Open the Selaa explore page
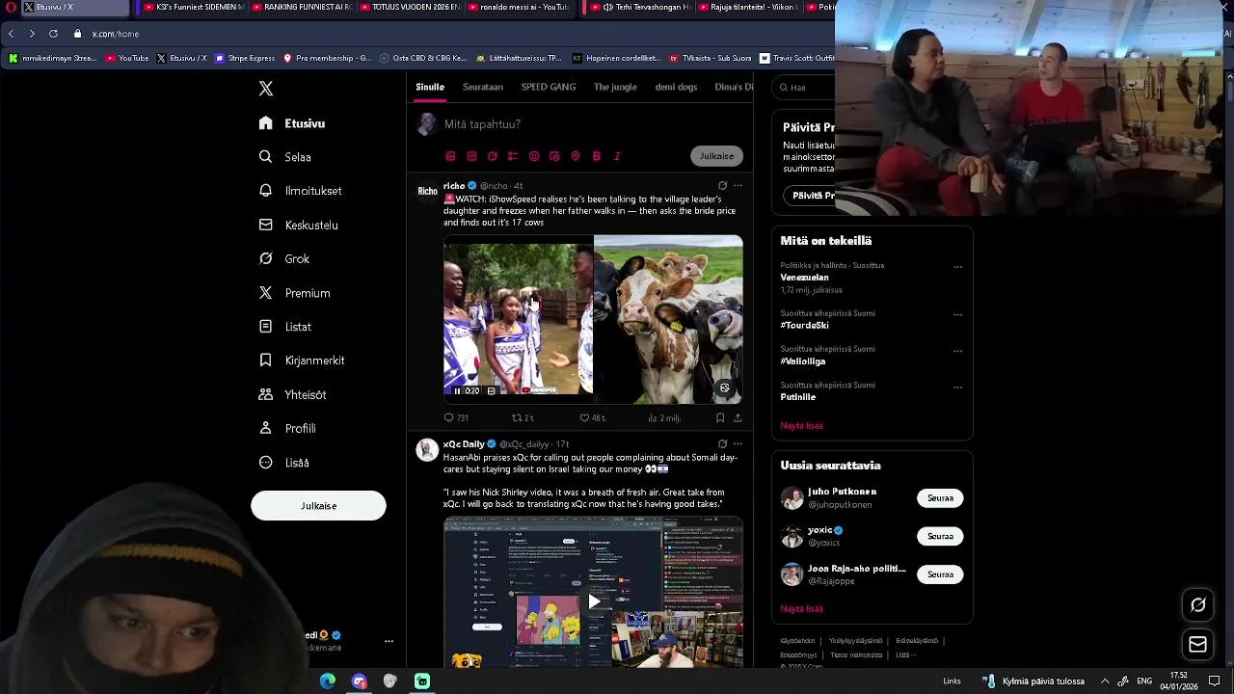The width and height of the screenshot is (1234, 694). 285,157
